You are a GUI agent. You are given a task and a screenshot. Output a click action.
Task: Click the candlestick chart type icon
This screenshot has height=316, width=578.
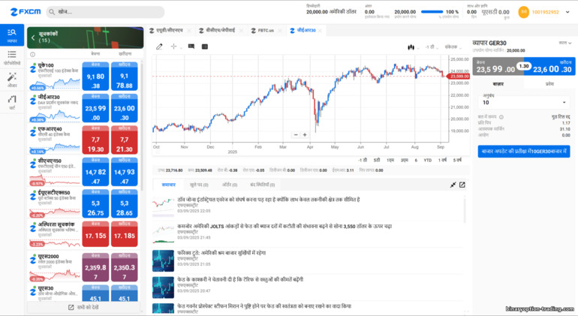pos(411,47)
